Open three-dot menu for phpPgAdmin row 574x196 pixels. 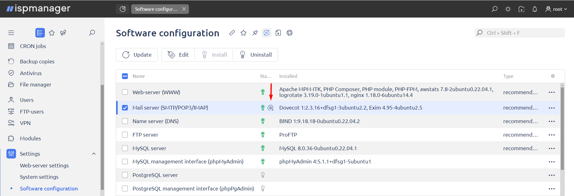[552, 189]
